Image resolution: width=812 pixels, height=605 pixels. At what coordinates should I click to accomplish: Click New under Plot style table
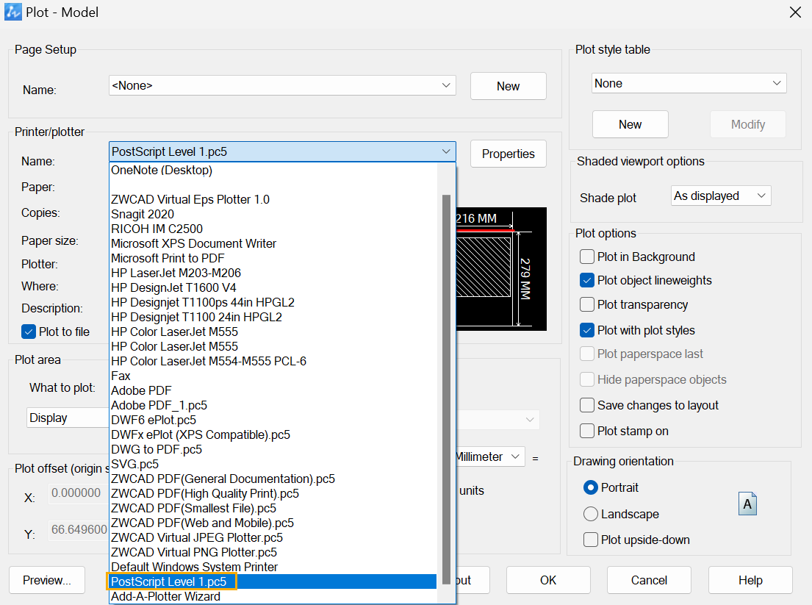tap(630, 124)
